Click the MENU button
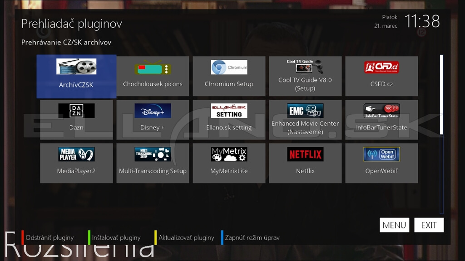The width and height of the screenshot is (465, 261). point(395,225)
